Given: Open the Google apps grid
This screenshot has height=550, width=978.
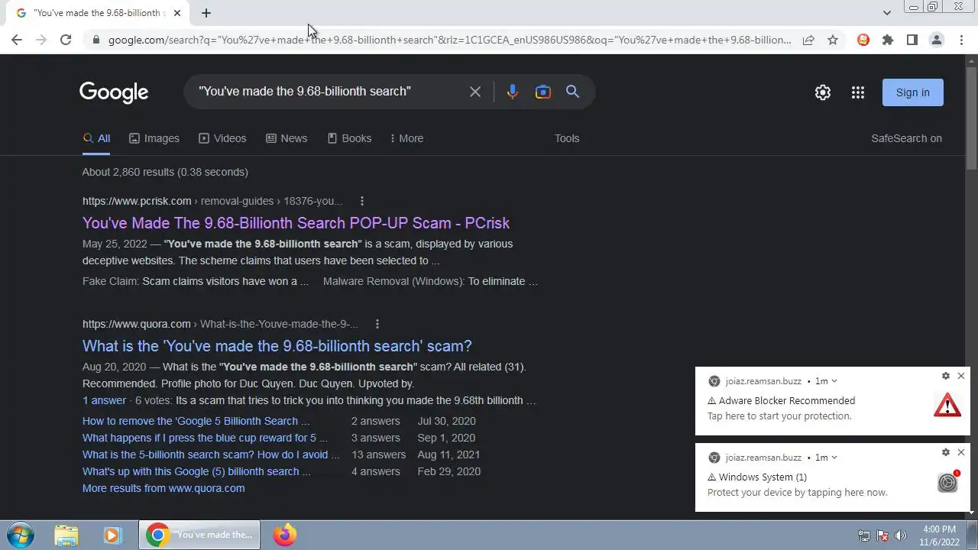Looking at the screenshot, I should point(858,92).
